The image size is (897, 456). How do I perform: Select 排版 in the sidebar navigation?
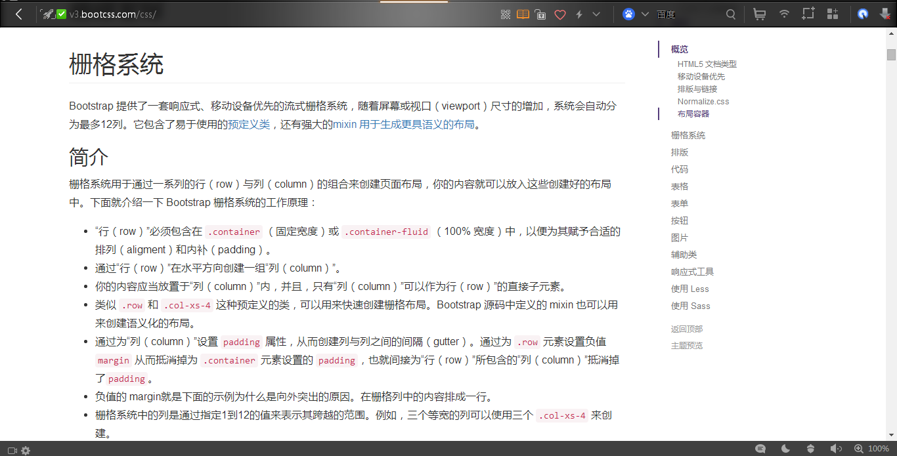tap(680, 152)
